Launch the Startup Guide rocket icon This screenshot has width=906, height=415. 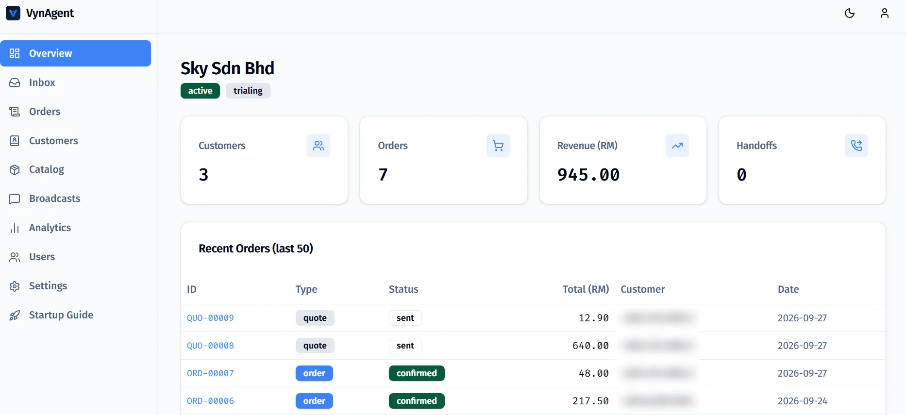(x=15, y=315)
